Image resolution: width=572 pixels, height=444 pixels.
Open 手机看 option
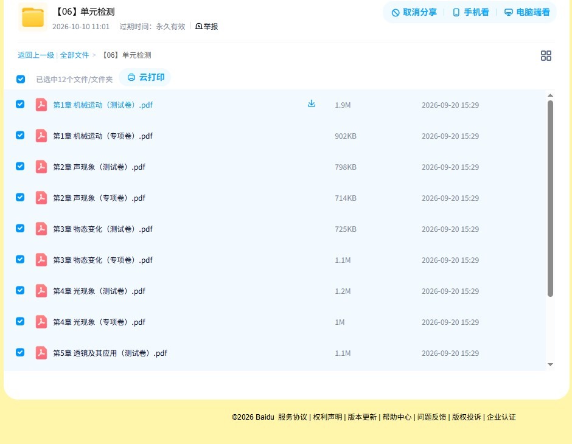[x=470, y=12]
